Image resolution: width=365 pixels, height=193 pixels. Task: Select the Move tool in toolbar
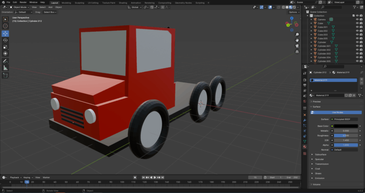point(5,34)
